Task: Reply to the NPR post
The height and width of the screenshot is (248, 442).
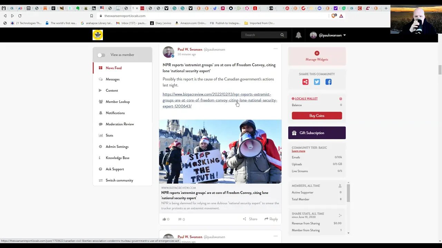Action: click(271, 219)
